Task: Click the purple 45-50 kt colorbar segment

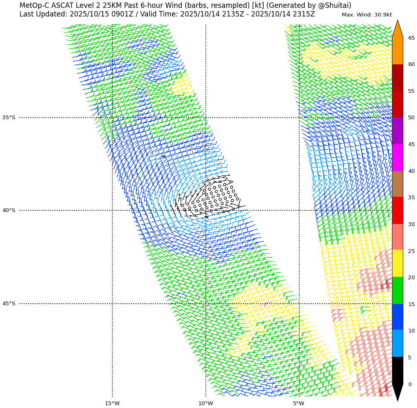Action: (x=397, y=131)
